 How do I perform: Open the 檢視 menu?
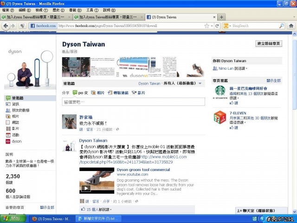tap(42, 10)
